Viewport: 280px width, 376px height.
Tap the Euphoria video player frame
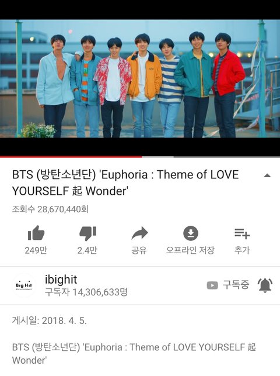pos(140,78)
